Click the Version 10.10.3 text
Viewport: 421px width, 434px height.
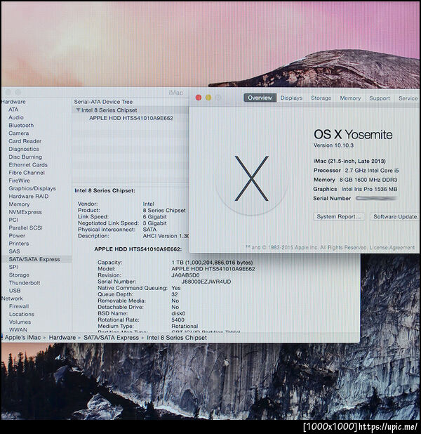tap(333, 145)
